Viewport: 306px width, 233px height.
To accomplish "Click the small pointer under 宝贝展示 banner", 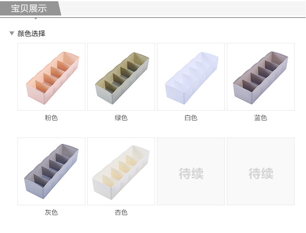I will (35, 19).
